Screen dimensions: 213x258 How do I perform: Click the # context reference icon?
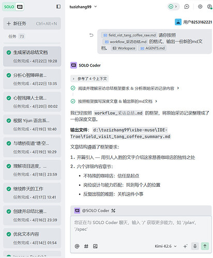[x=86, y=246]
